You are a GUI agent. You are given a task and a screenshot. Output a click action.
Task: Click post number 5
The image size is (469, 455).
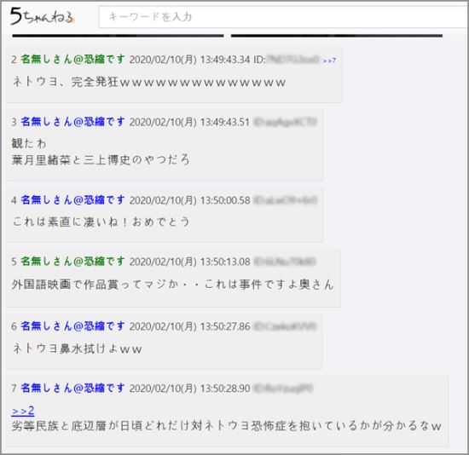tap(14, 262)
